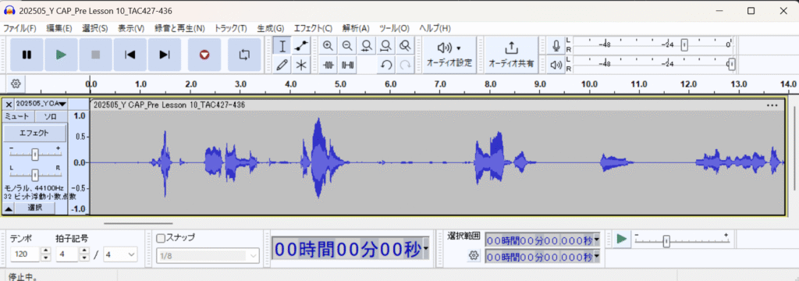This screenshot has height=281, width=799.
Task: Select the Draw pencil tool
Action: point(282,65)
